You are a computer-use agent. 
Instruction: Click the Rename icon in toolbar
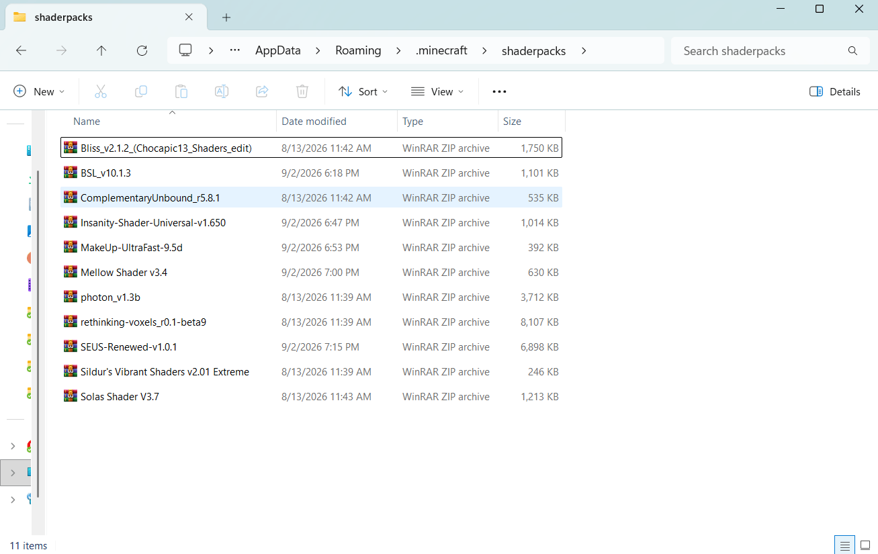[x=222, y=91]
